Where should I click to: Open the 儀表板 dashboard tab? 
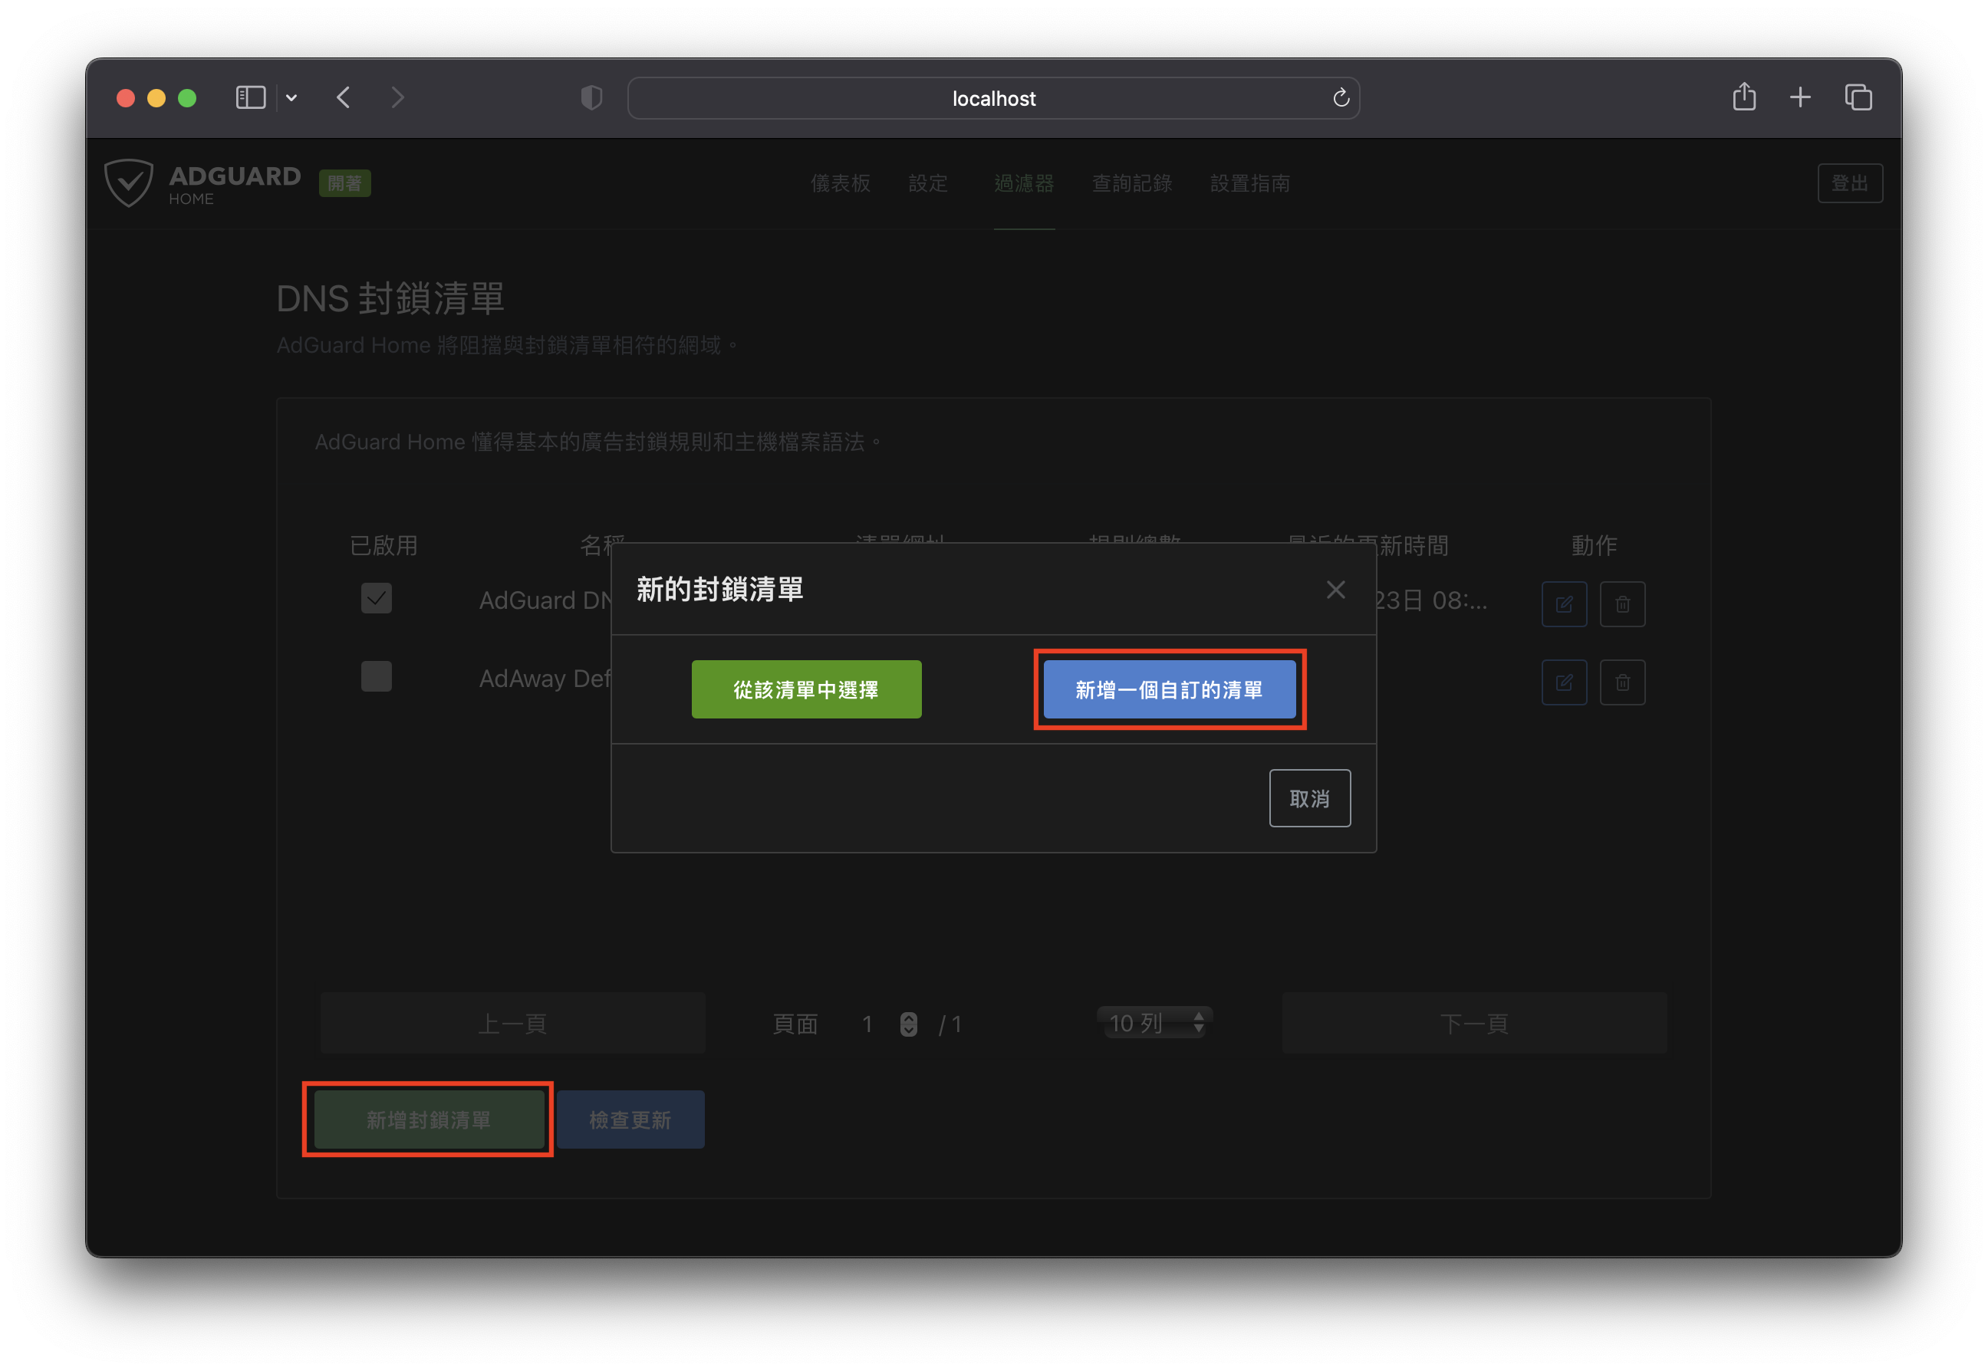[840, 183]
